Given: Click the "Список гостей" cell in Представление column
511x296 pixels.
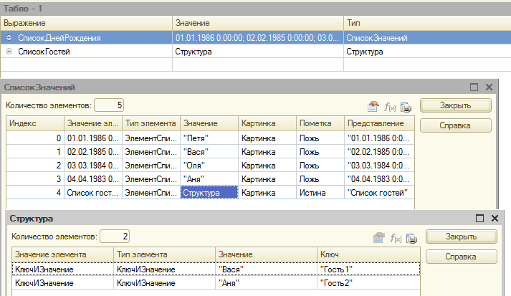Looking at the screenshot, I should click(x=379, y=193).
